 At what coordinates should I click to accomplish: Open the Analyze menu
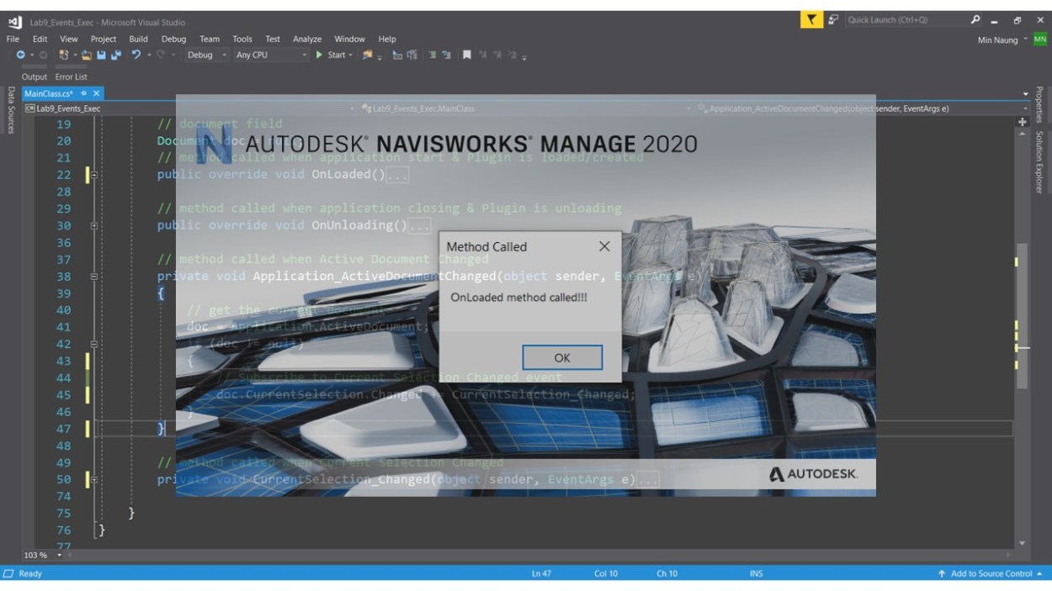click(x=307, y=39)
